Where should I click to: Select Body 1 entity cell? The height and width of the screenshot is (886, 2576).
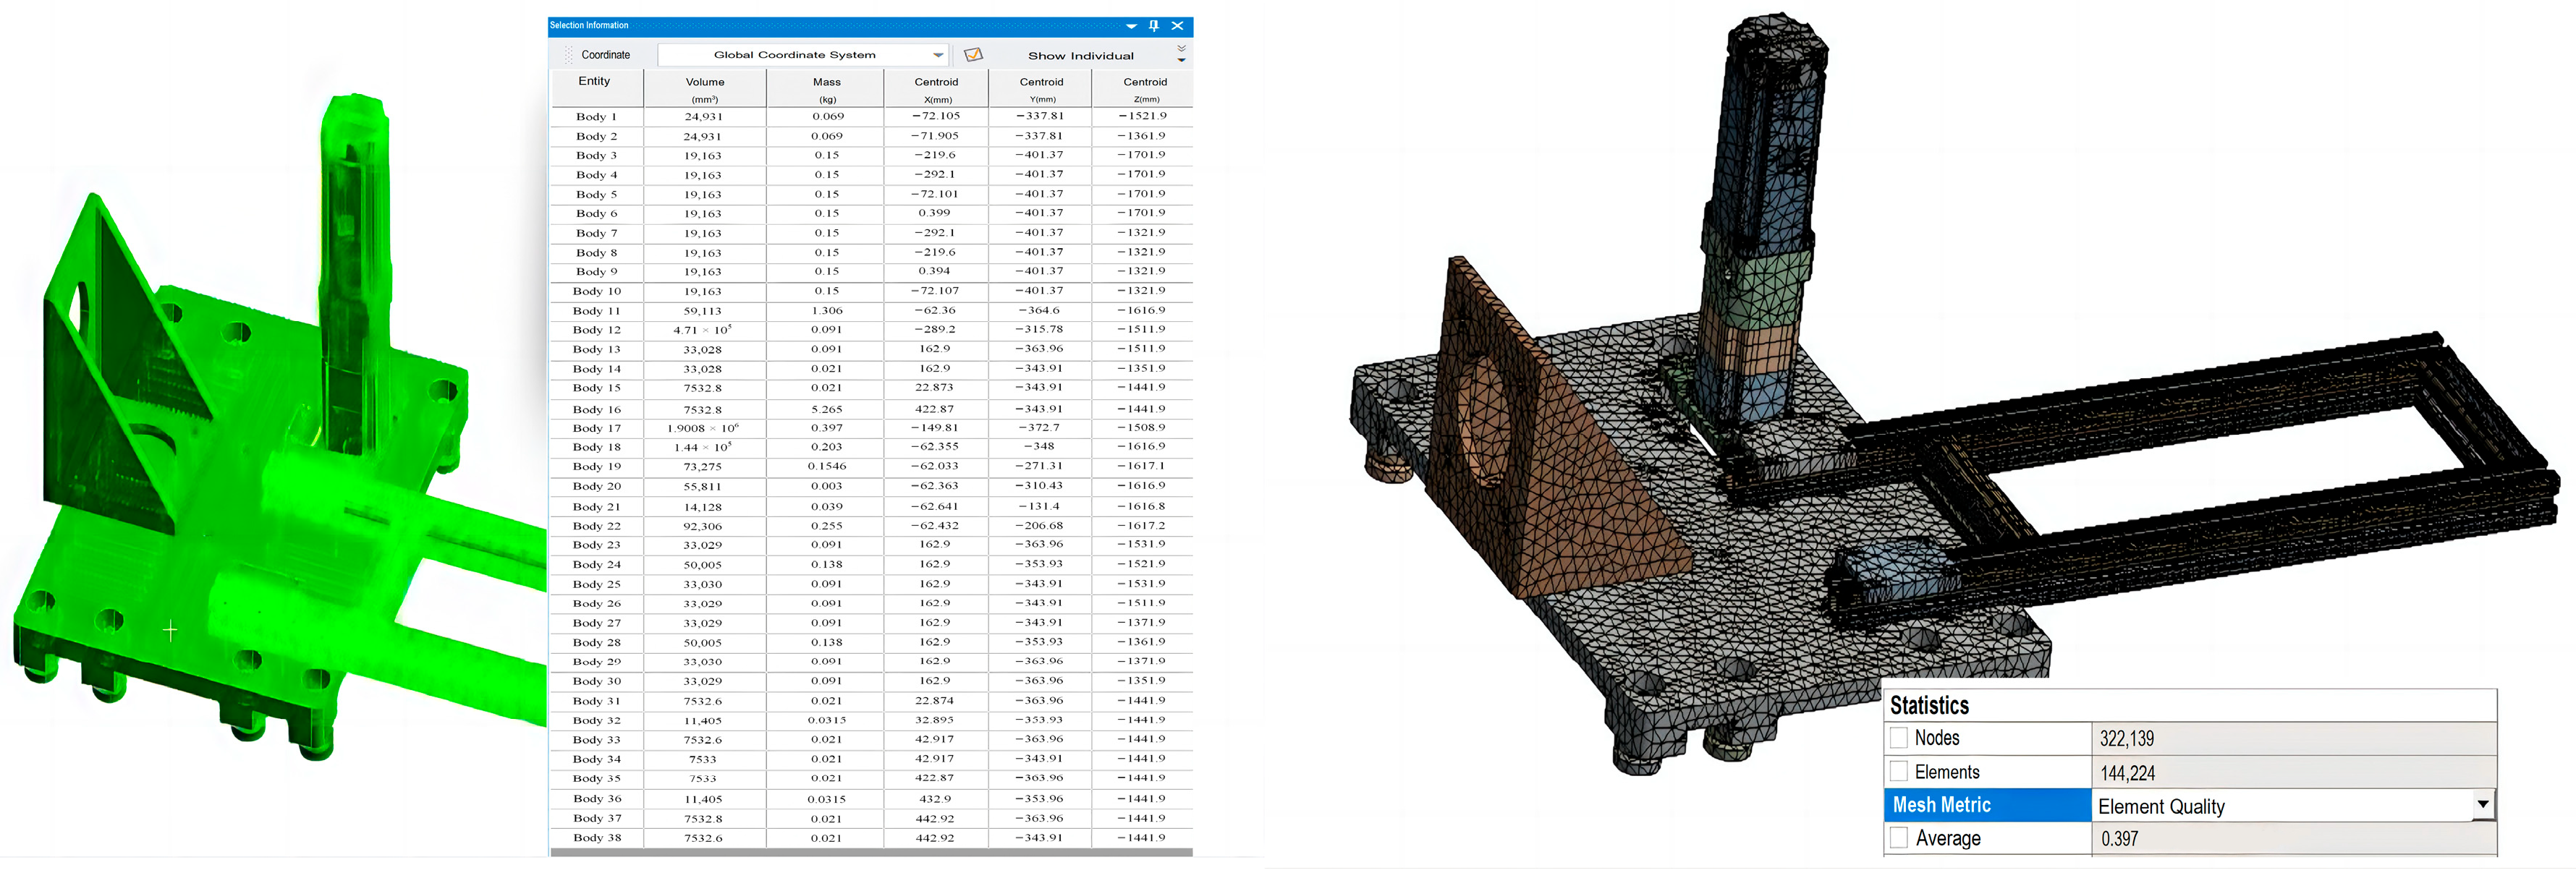[596, 117]
